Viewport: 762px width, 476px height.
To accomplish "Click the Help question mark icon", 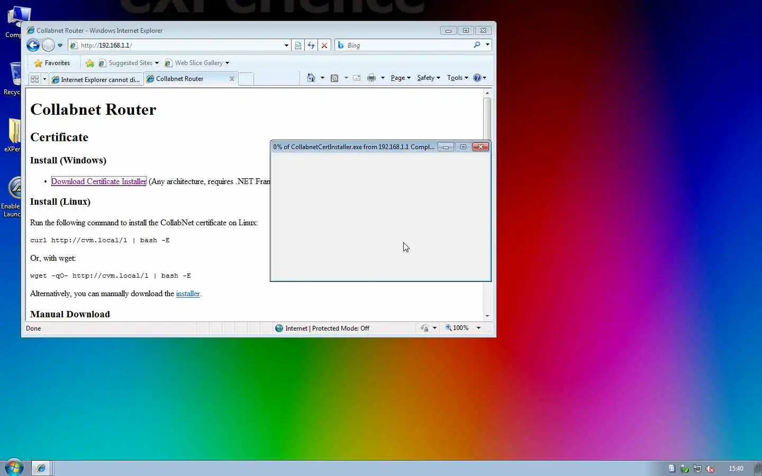I will point(477,78).
